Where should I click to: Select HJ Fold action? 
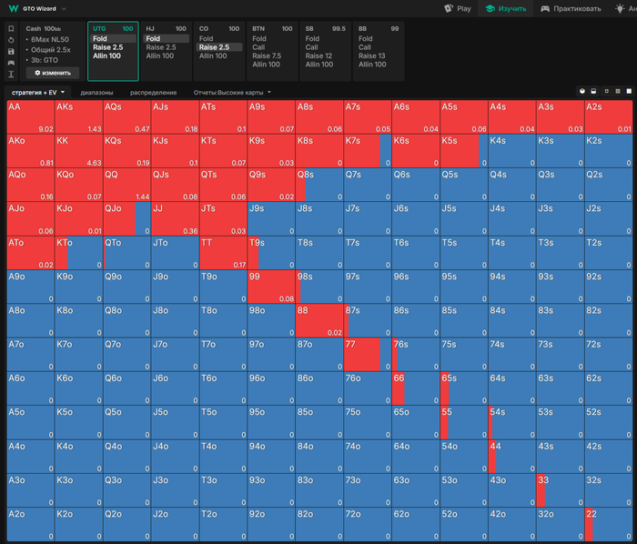166,38
